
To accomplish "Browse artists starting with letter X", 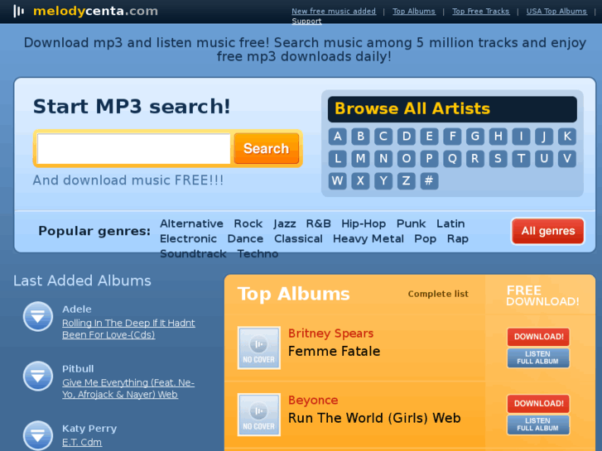I will [x=360, y=180].
